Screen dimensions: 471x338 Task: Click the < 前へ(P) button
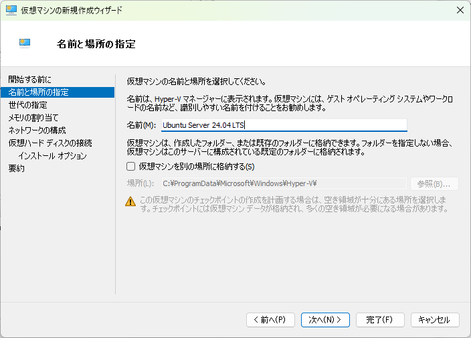click(270, 320)
